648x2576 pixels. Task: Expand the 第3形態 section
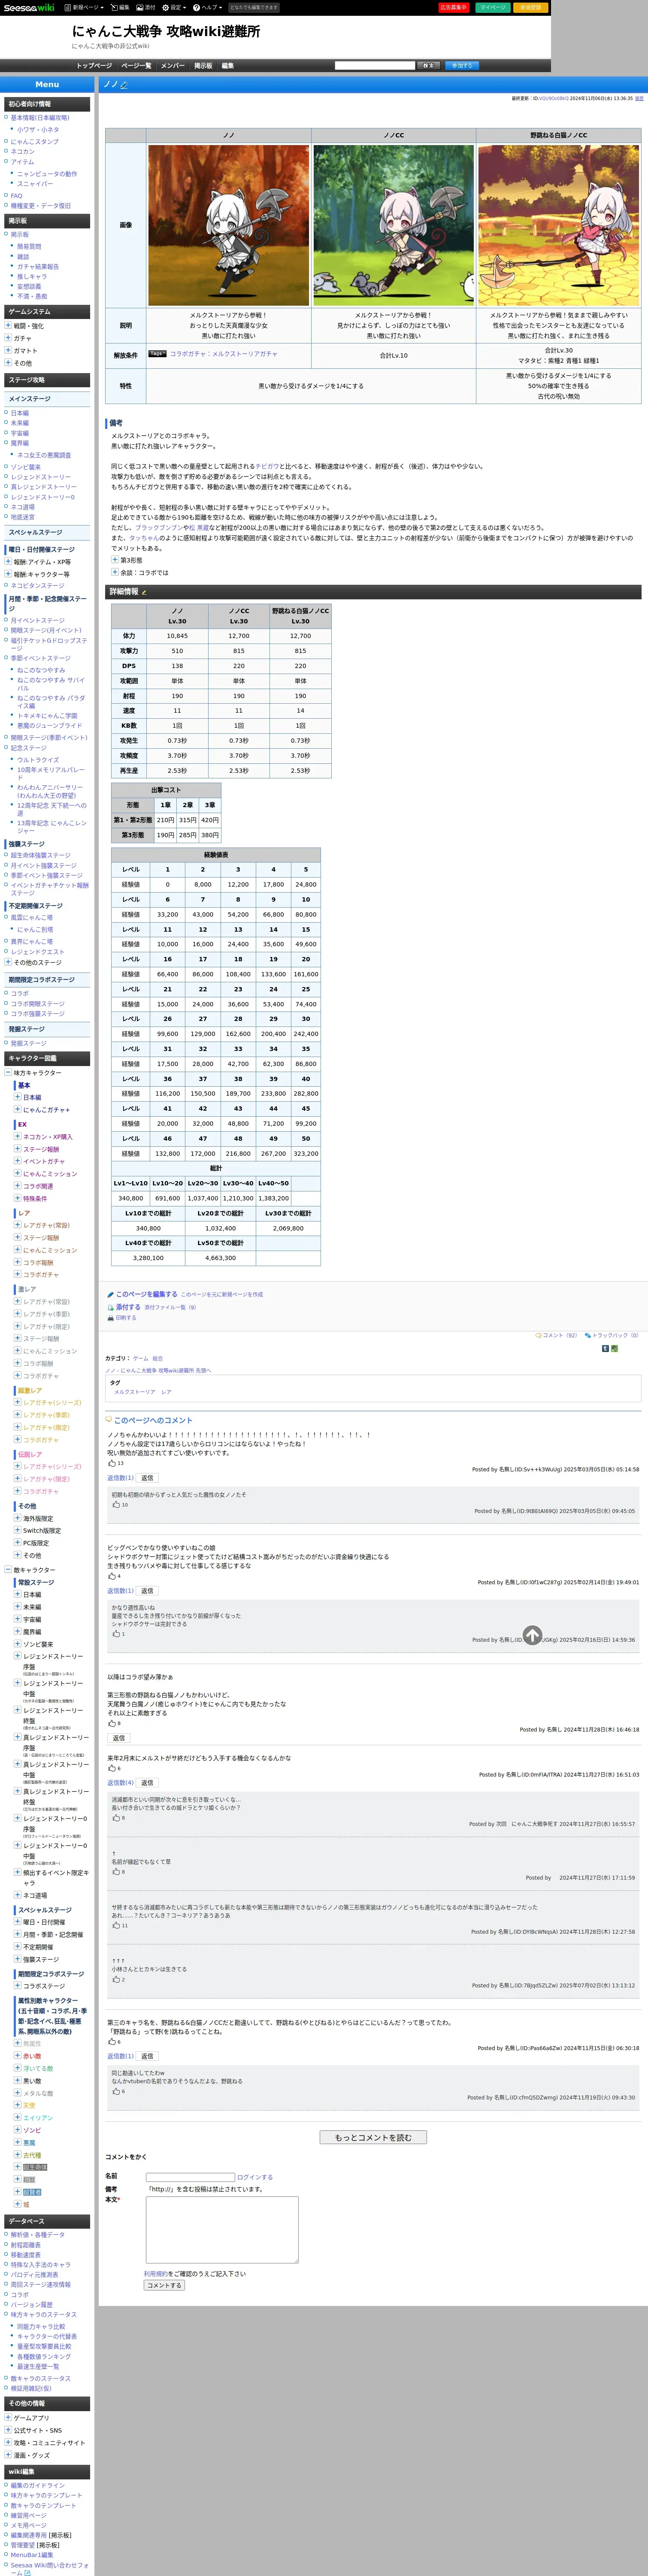tap(114, 560)
